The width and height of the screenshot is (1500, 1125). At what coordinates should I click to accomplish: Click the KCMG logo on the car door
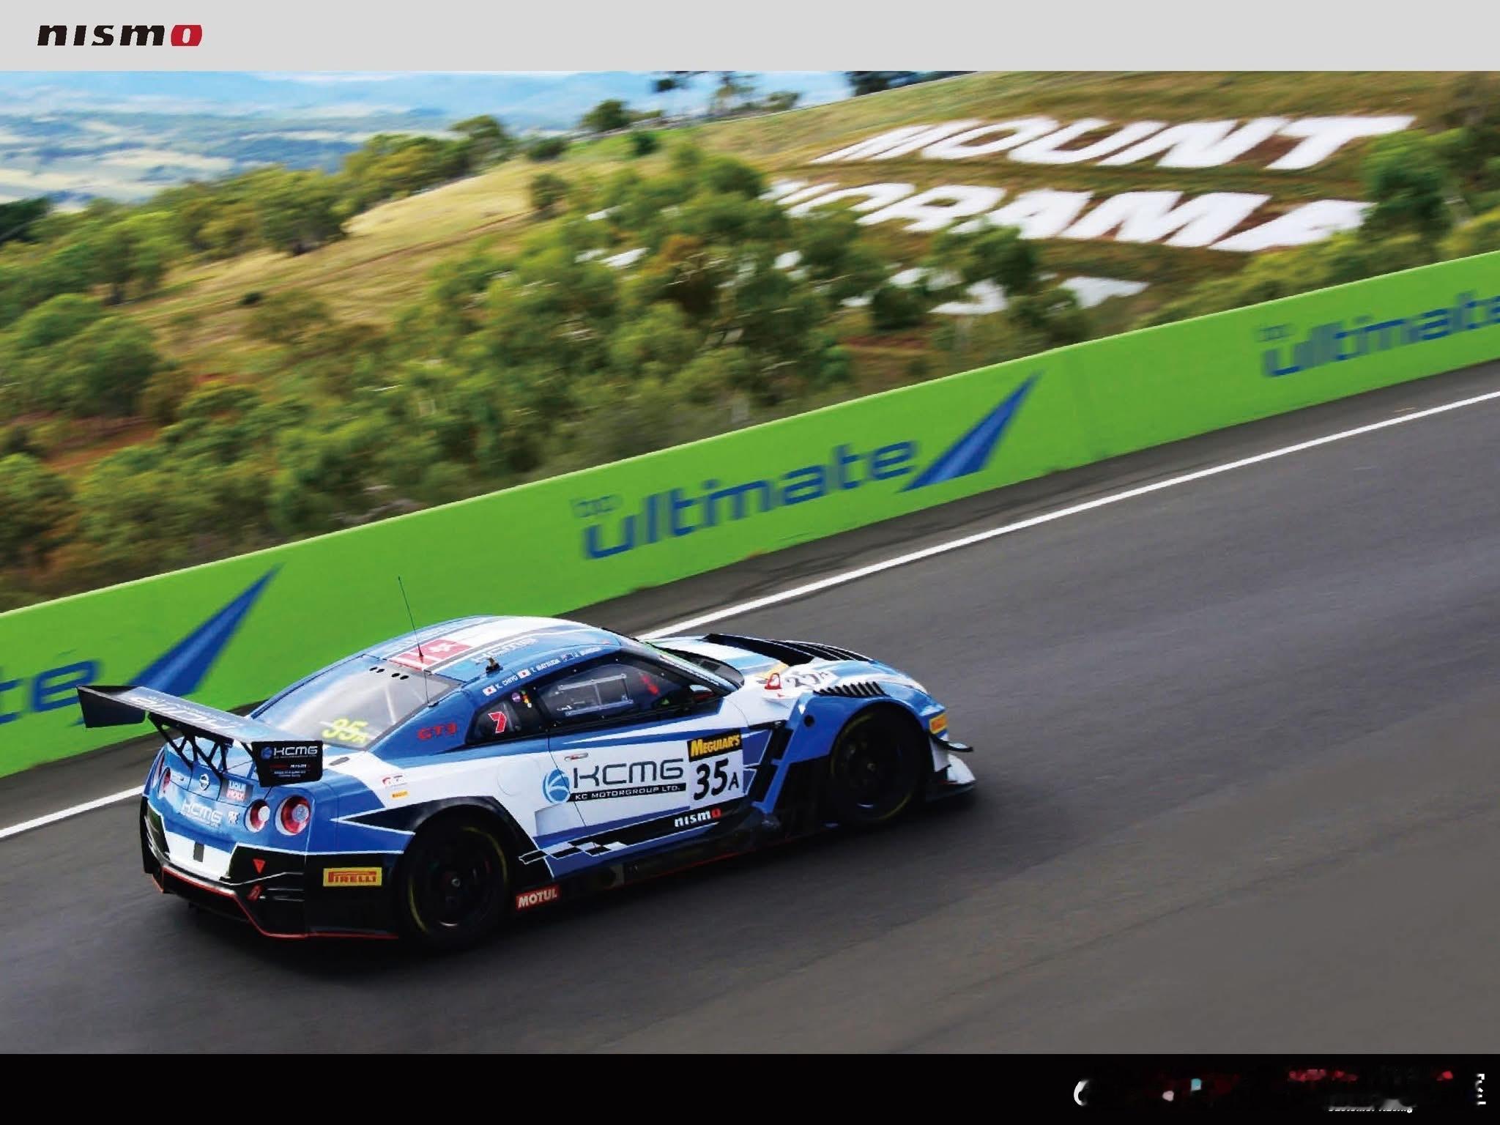615,780
